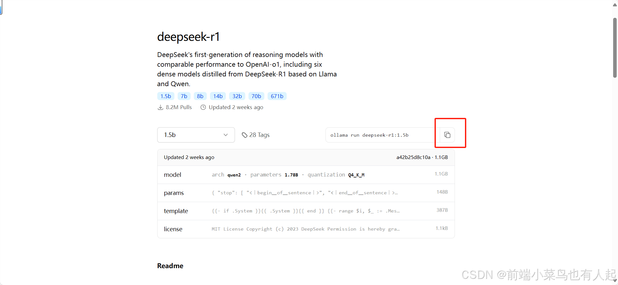618x285 pixels.
Task: Click the tag icon beside 28 Tags
Action: 245,135
